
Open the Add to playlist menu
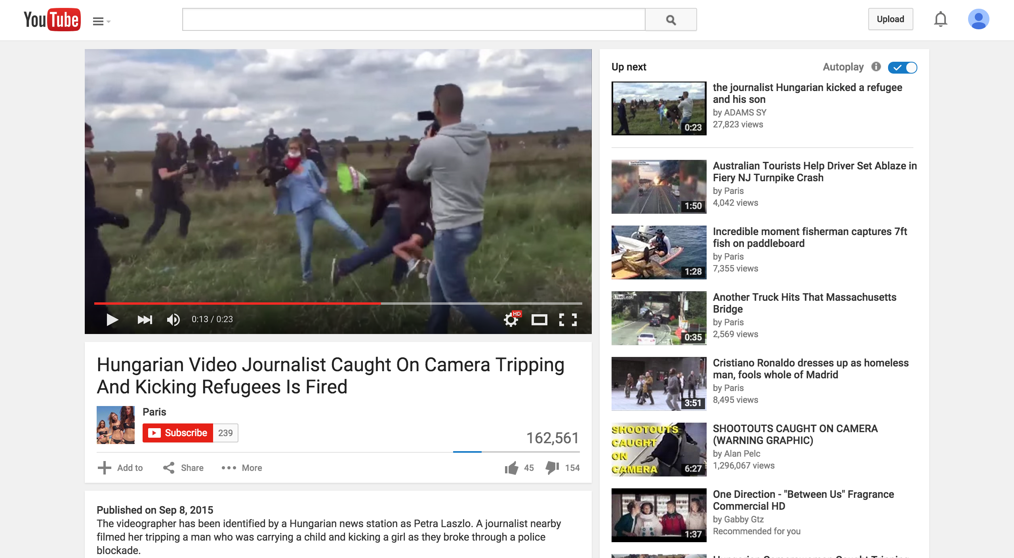coord(120,468)
